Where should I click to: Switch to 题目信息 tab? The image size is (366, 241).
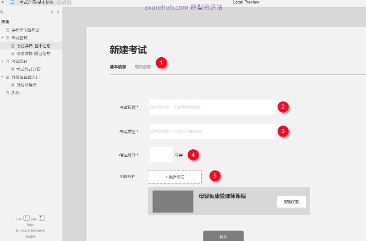[143, 67]
